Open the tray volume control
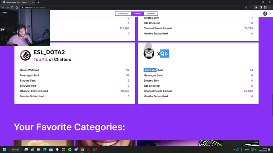This screenshot has height=153, width=273. (x=256, y=150)
